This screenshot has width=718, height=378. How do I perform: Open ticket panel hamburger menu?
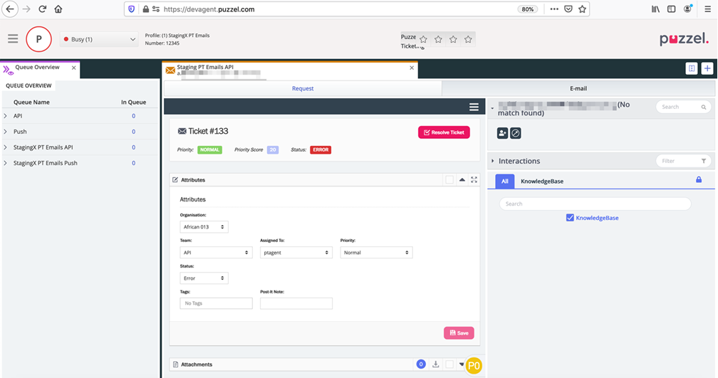pos(474,107)
